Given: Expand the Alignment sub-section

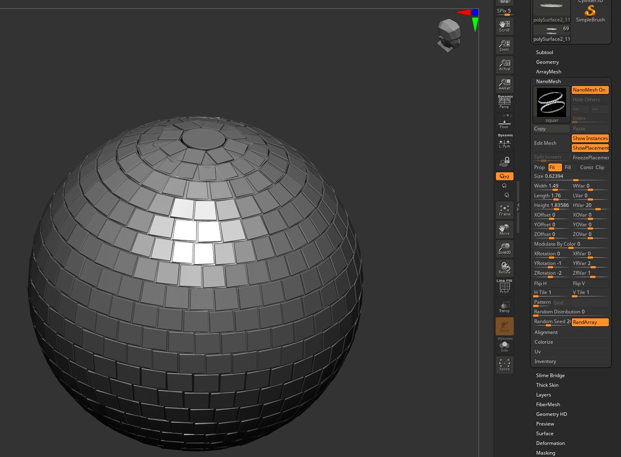Looking at the screenshot, I should (x=546, y=332).
